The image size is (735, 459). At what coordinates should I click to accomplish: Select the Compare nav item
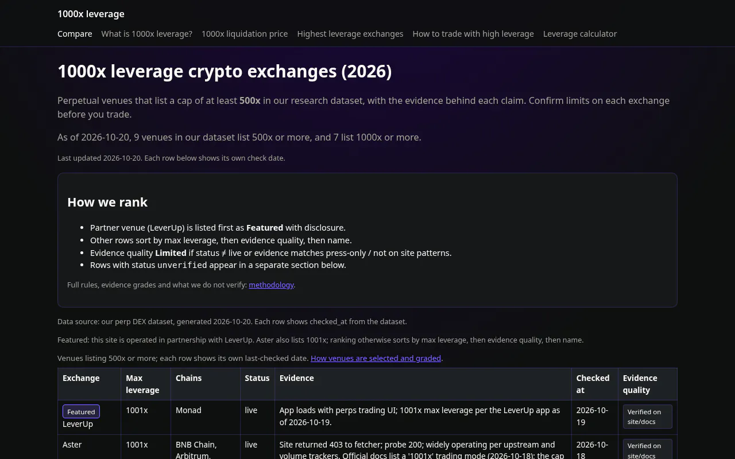coord(75,34)
